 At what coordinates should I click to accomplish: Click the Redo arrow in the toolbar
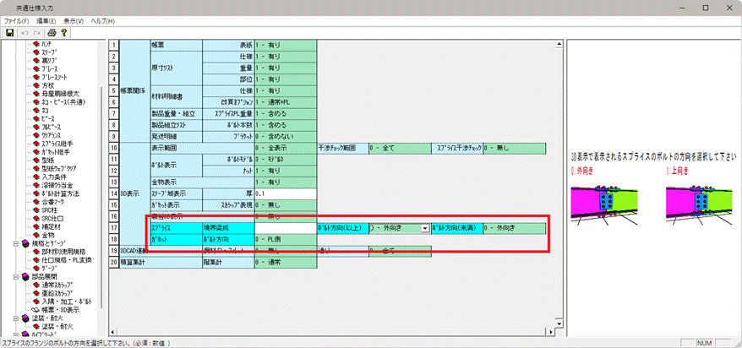37,32
